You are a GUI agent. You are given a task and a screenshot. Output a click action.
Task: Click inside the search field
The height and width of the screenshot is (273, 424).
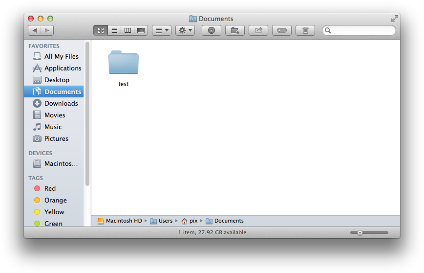(x=362, y=30)
